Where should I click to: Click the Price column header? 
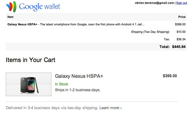point(182,17)
